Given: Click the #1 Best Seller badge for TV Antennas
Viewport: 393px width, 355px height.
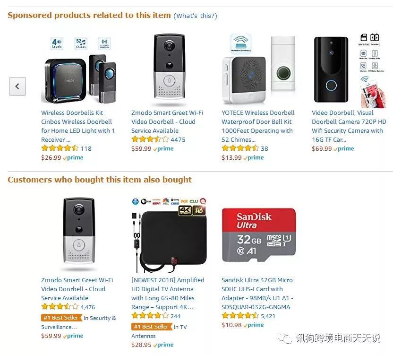Looking at the screenshot, I should point(151,327).
